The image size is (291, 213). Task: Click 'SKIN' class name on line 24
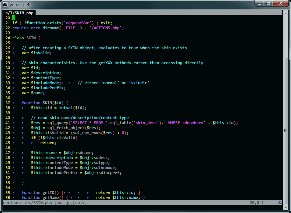(31, 38)
